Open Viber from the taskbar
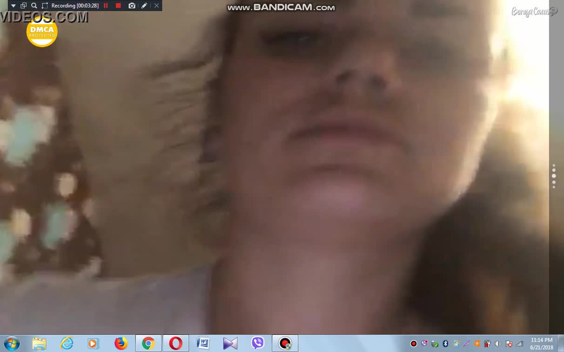 pos(257,344)
